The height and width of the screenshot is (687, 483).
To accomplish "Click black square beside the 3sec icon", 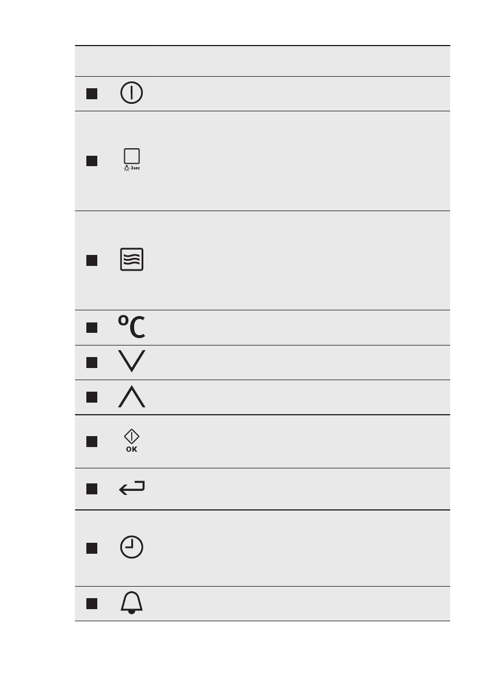I will [x=91, y=160].
